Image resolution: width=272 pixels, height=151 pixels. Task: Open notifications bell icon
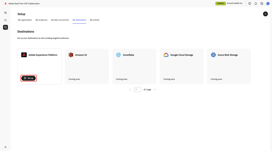pos(256,4)
